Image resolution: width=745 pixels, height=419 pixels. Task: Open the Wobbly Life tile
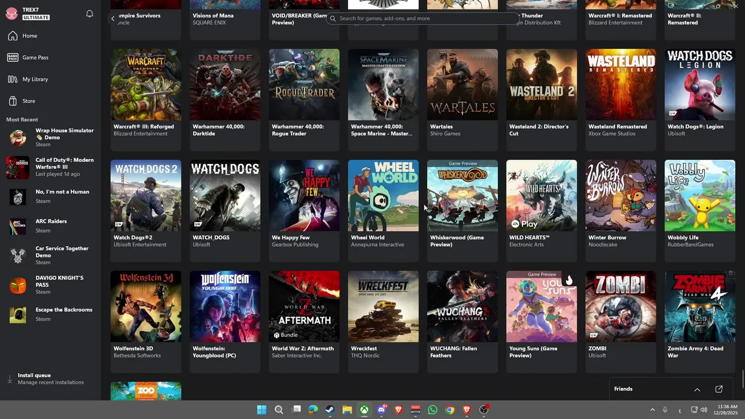click(700, 211)
